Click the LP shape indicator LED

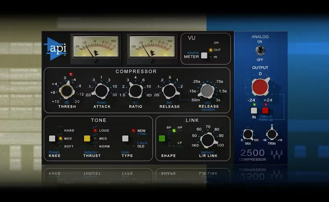[174, 146]
